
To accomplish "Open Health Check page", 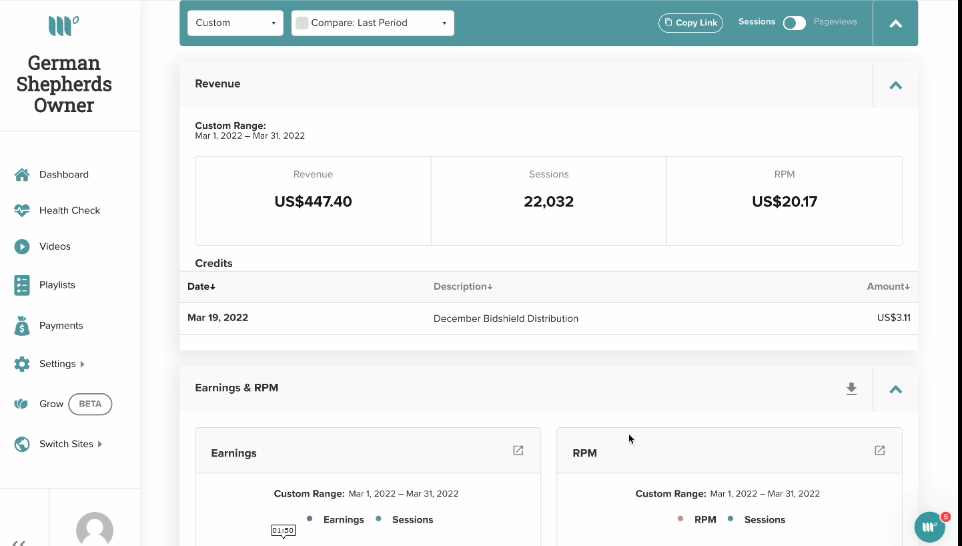I will coord(69,210).
